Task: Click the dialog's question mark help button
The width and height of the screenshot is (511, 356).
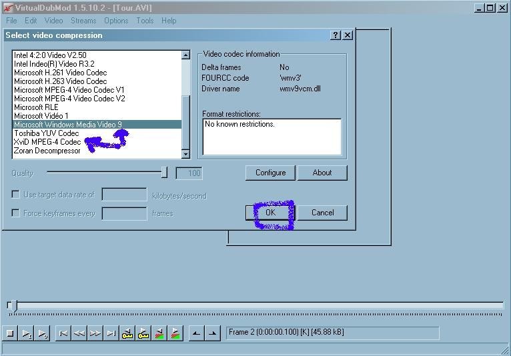Action: tap(336, 35)
